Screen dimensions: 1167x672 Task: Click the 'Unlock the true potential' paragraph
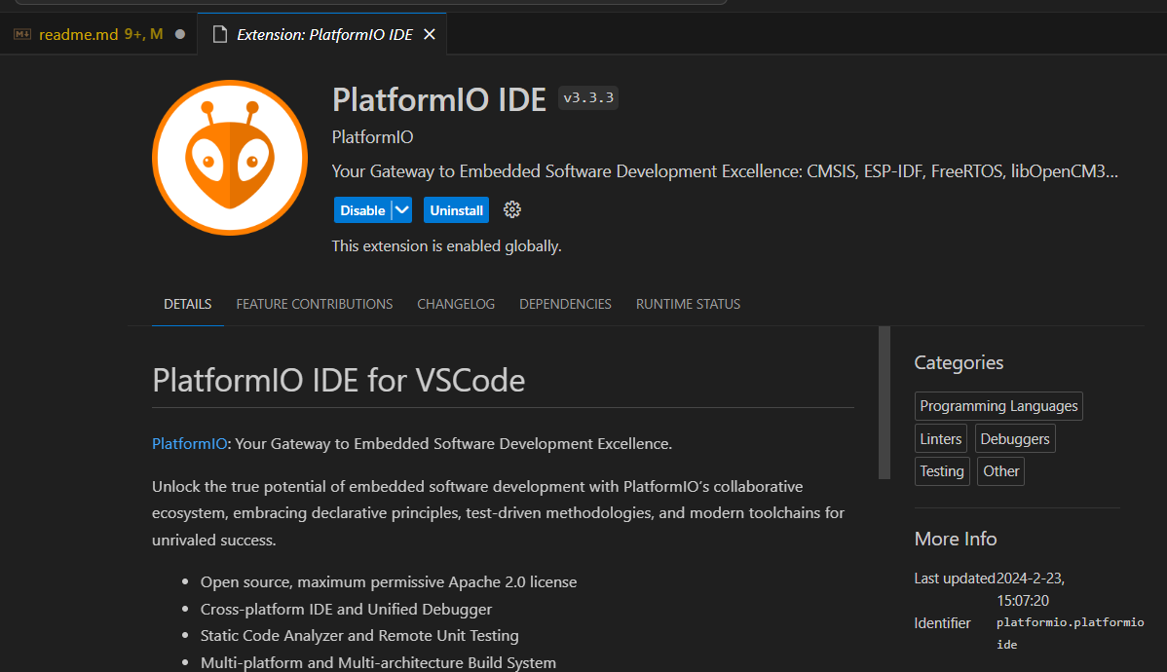(x=498, y=513)
